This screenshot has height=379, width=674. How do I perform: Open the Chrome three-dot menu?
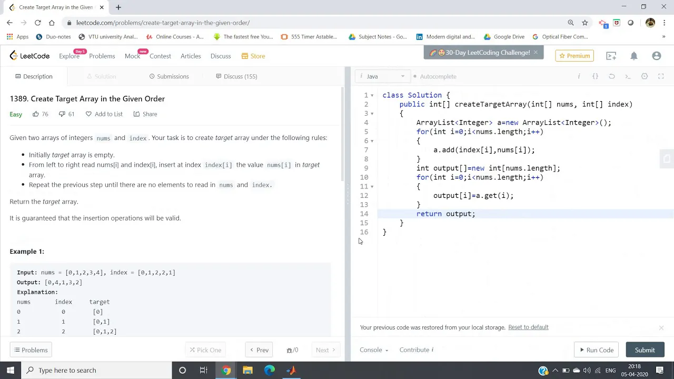[x=665, y=23]
